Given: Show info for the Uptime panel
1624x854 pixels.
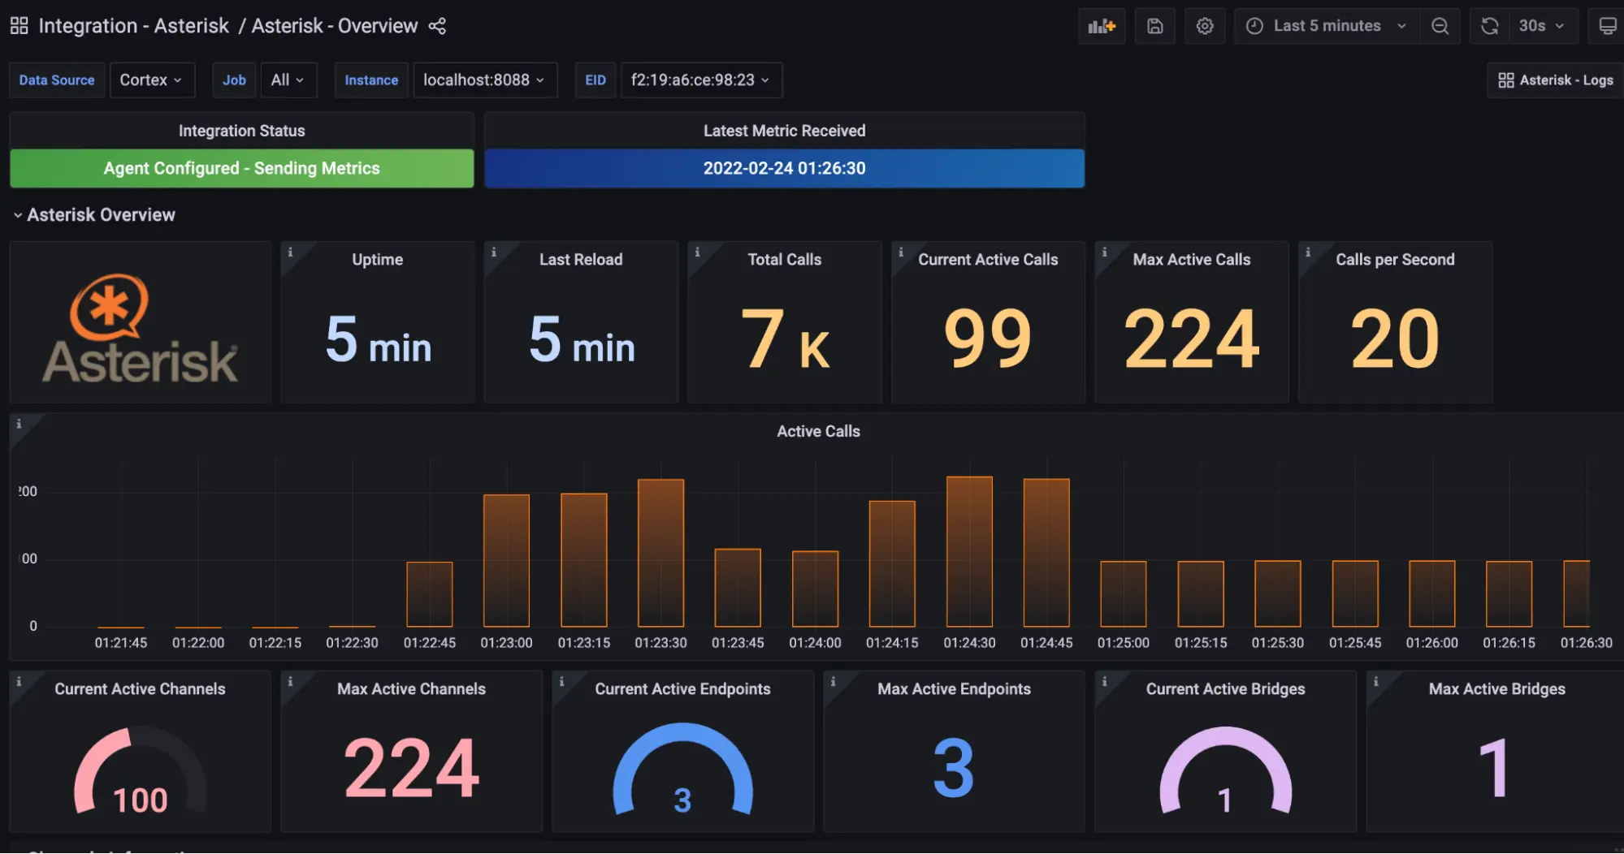Looking at the screenshot, I should (x=290, y=252).
